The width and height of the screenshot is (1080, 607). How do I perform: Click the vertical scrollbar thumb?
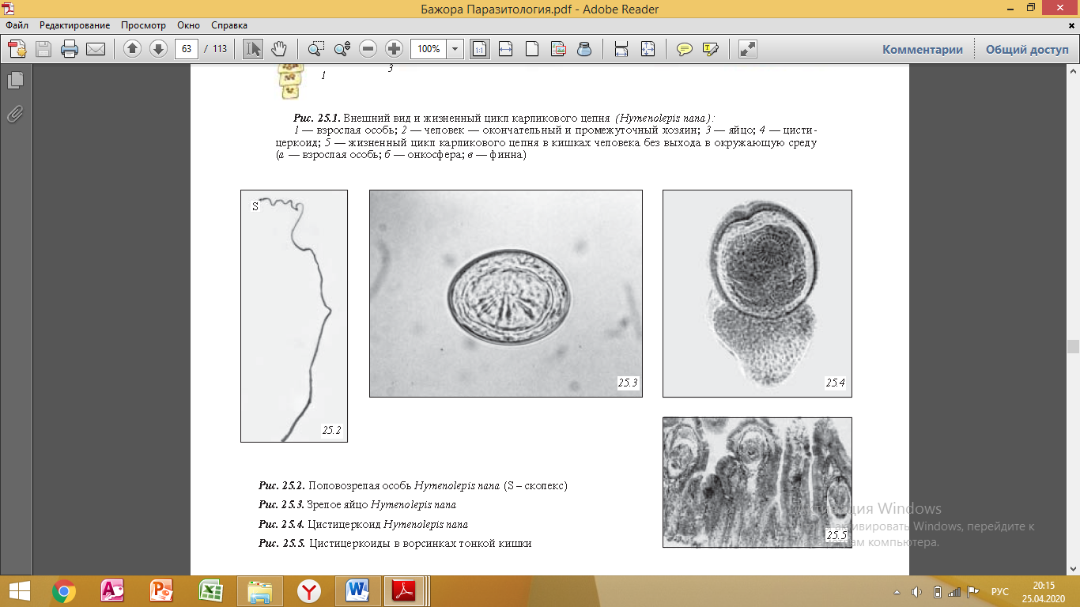click(1073, 346)
